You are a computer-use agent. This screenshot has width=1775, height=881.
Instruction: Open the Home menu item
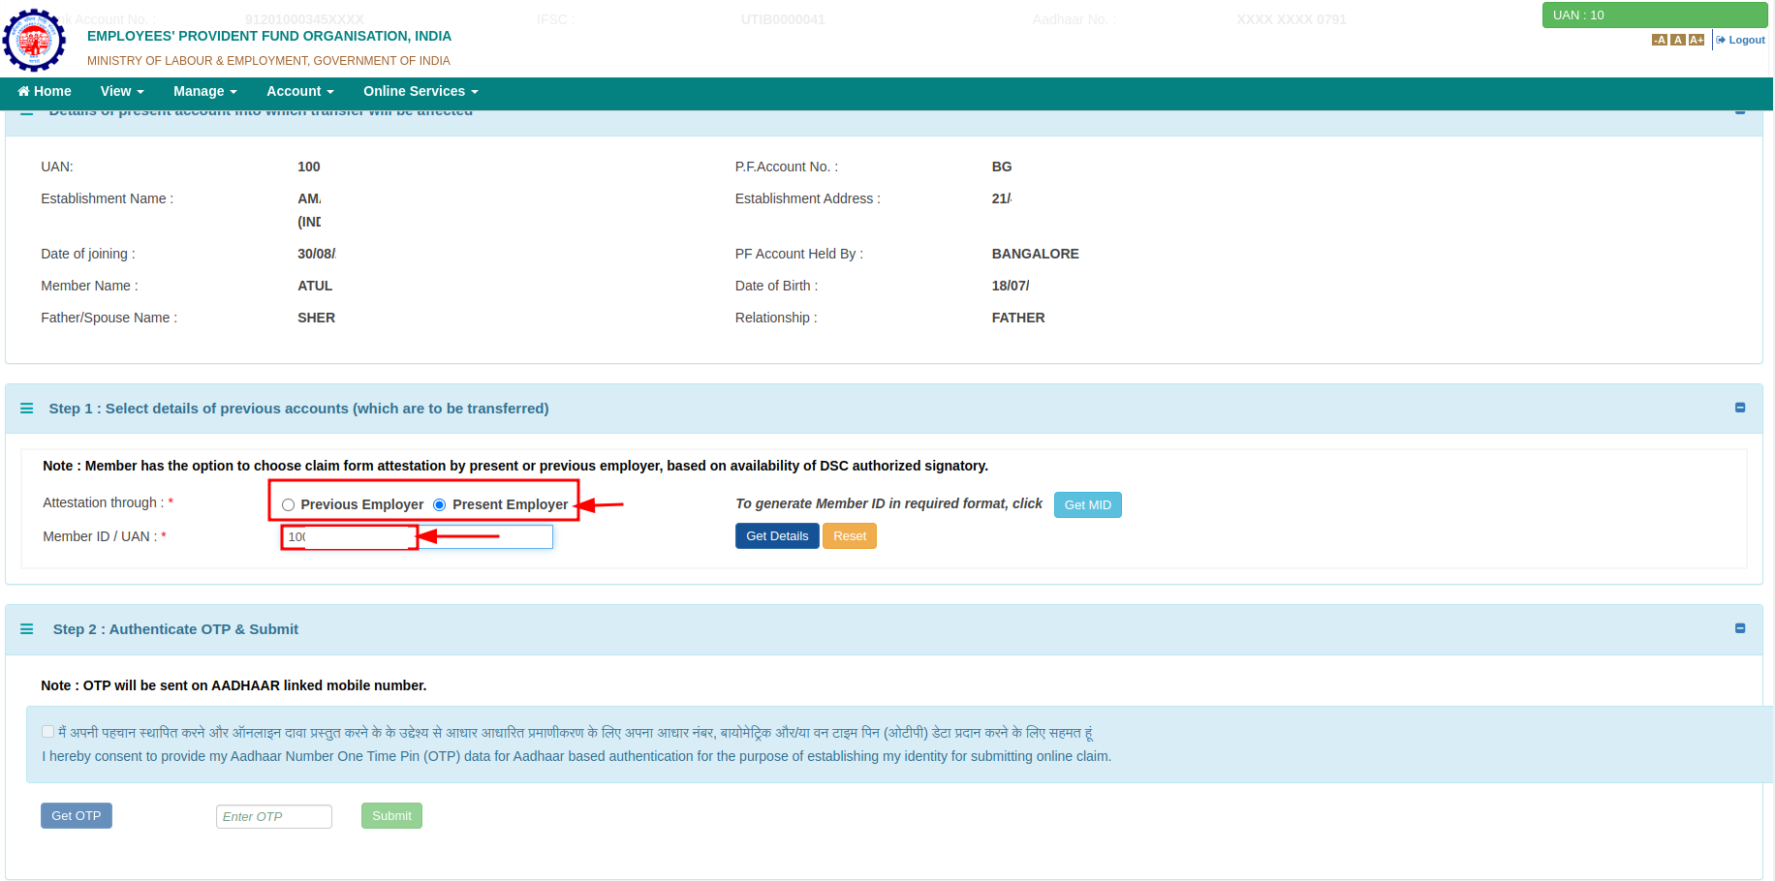pyautogui.click(x=45, y=91)
